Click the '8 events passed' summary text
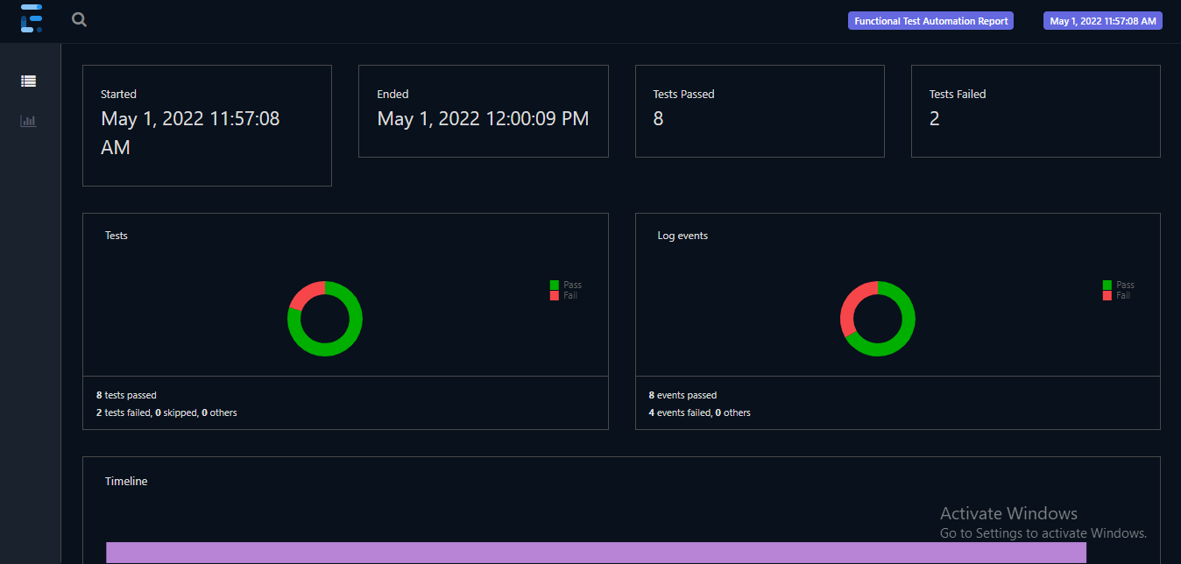The height and width of the screenshot is (564, 1181). click(682, 395)
